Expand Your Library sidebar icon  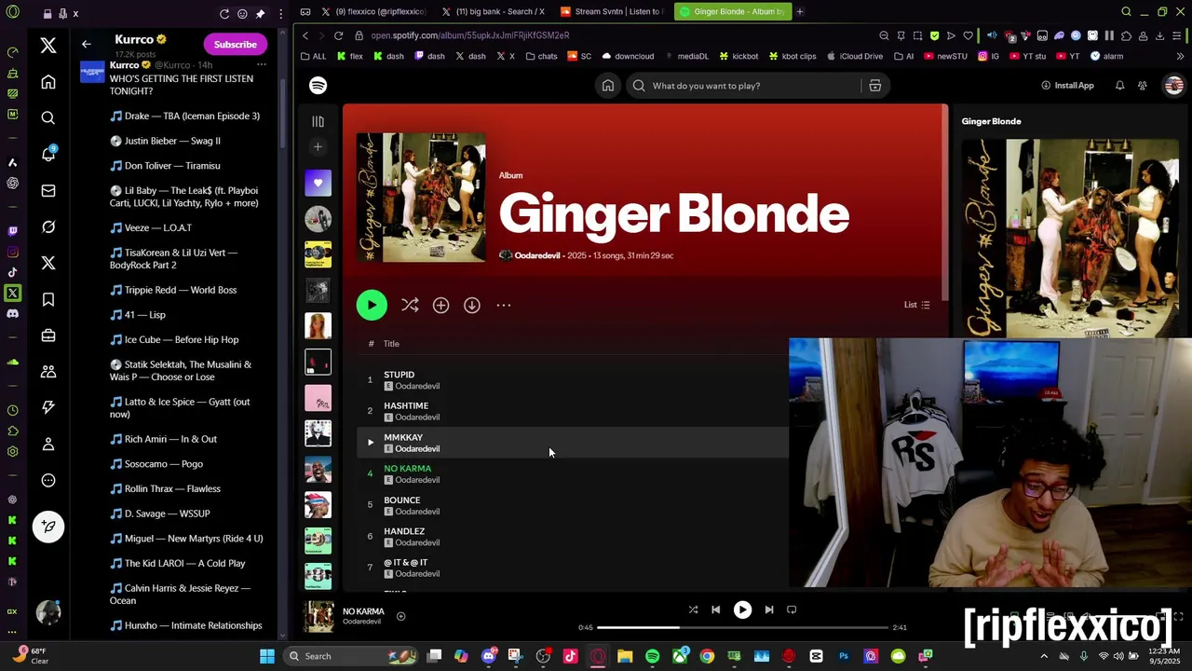[x=318, y=121]
